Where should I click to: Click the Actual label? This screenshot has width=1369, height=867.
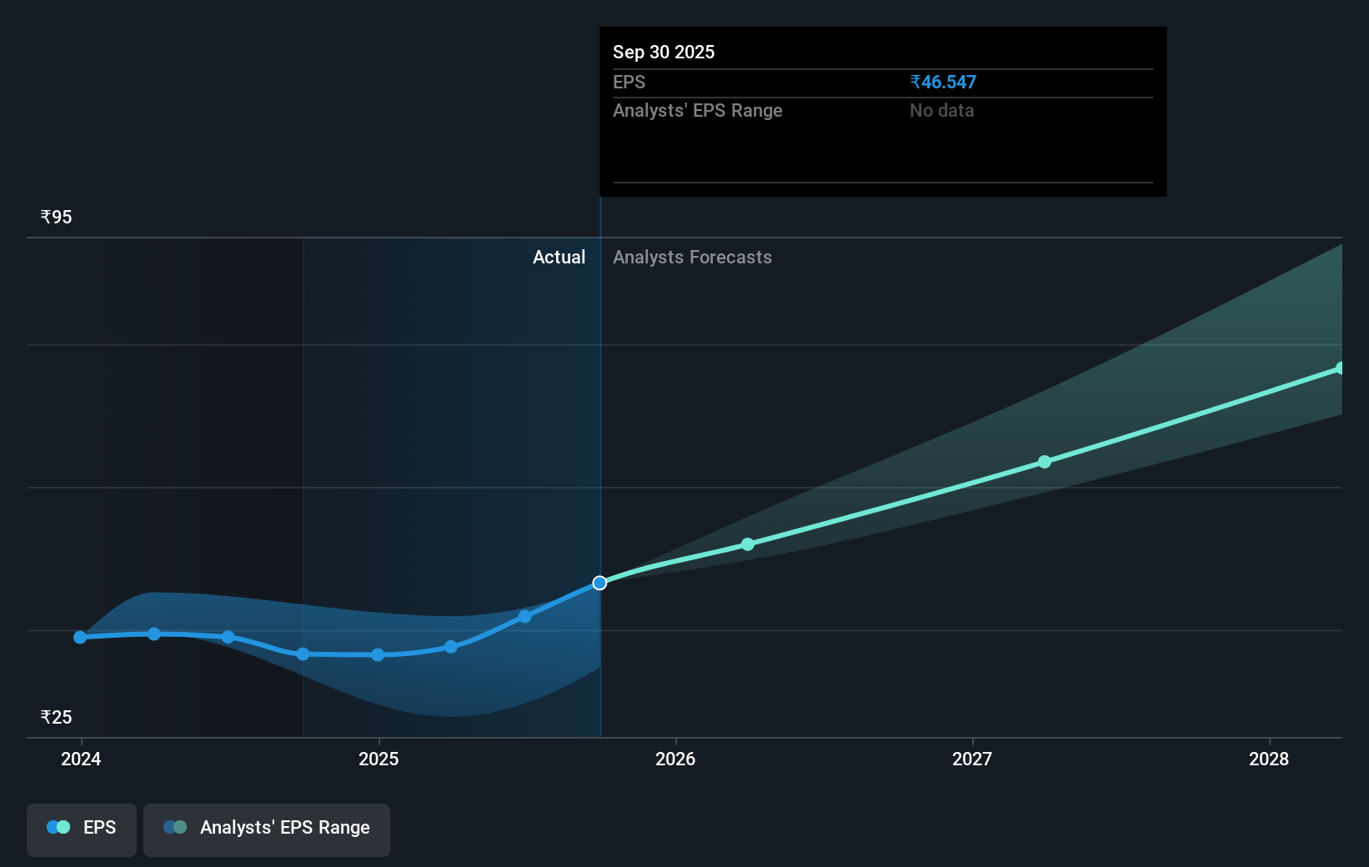click(559, 257)
